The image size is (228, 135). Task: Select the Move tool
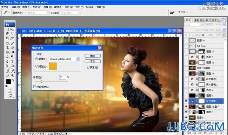(x=12, y=30)
